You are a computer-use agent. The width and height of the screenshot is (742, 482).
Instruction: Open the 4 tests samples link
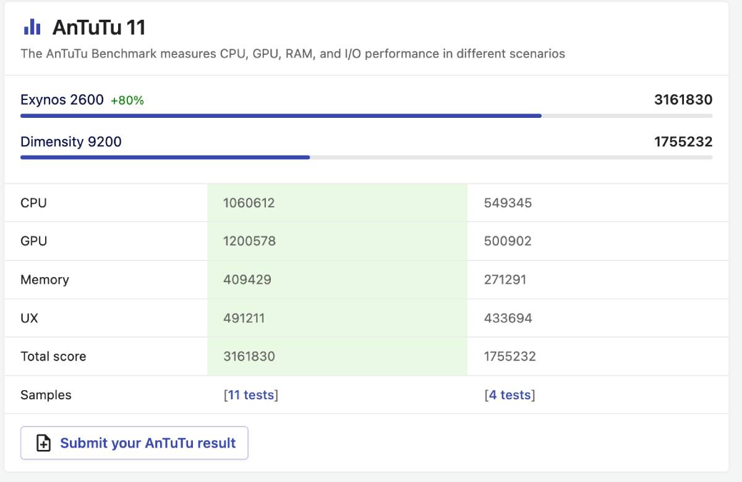click(x=510, y=395)
